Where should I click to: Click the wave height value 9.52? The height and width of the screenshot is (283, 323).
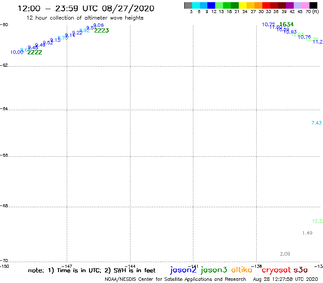coord(48,43)
